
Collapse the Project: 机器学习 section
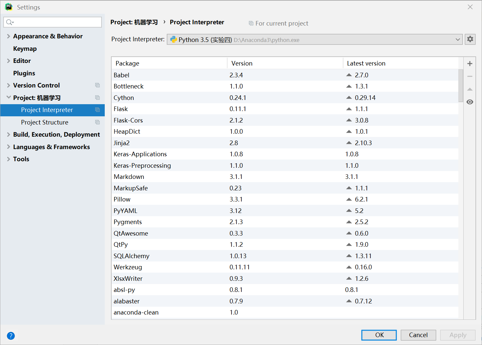click(9, 97)
